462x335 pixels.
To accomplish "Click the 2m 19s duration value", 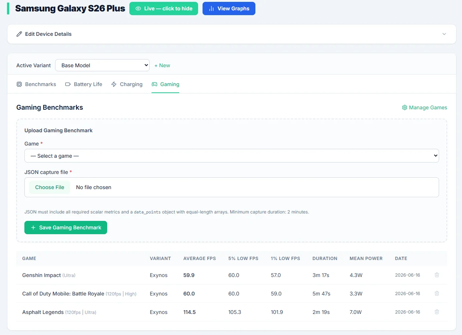I will point(321,312).
